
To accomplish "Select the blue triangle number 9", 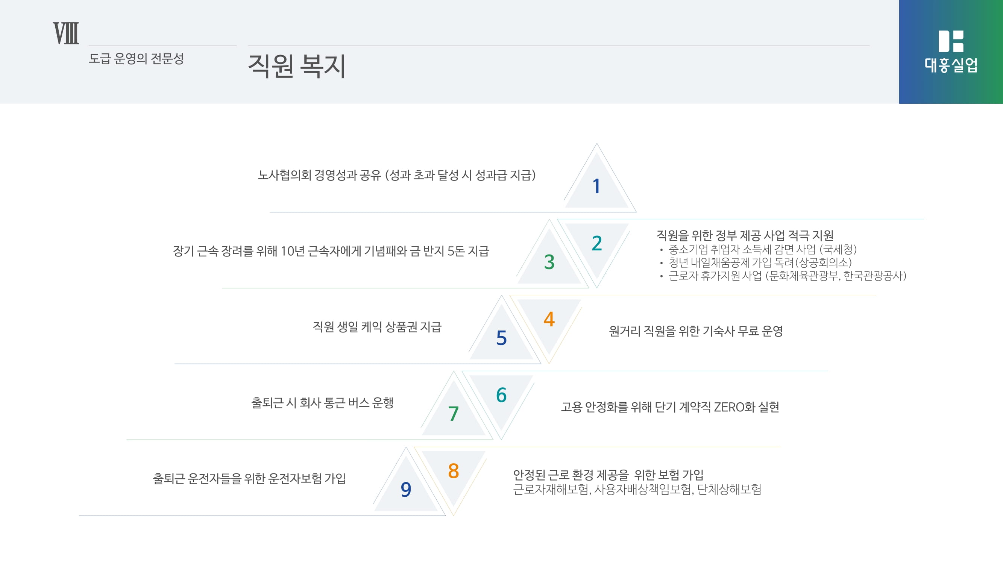I will pos(406,490).
